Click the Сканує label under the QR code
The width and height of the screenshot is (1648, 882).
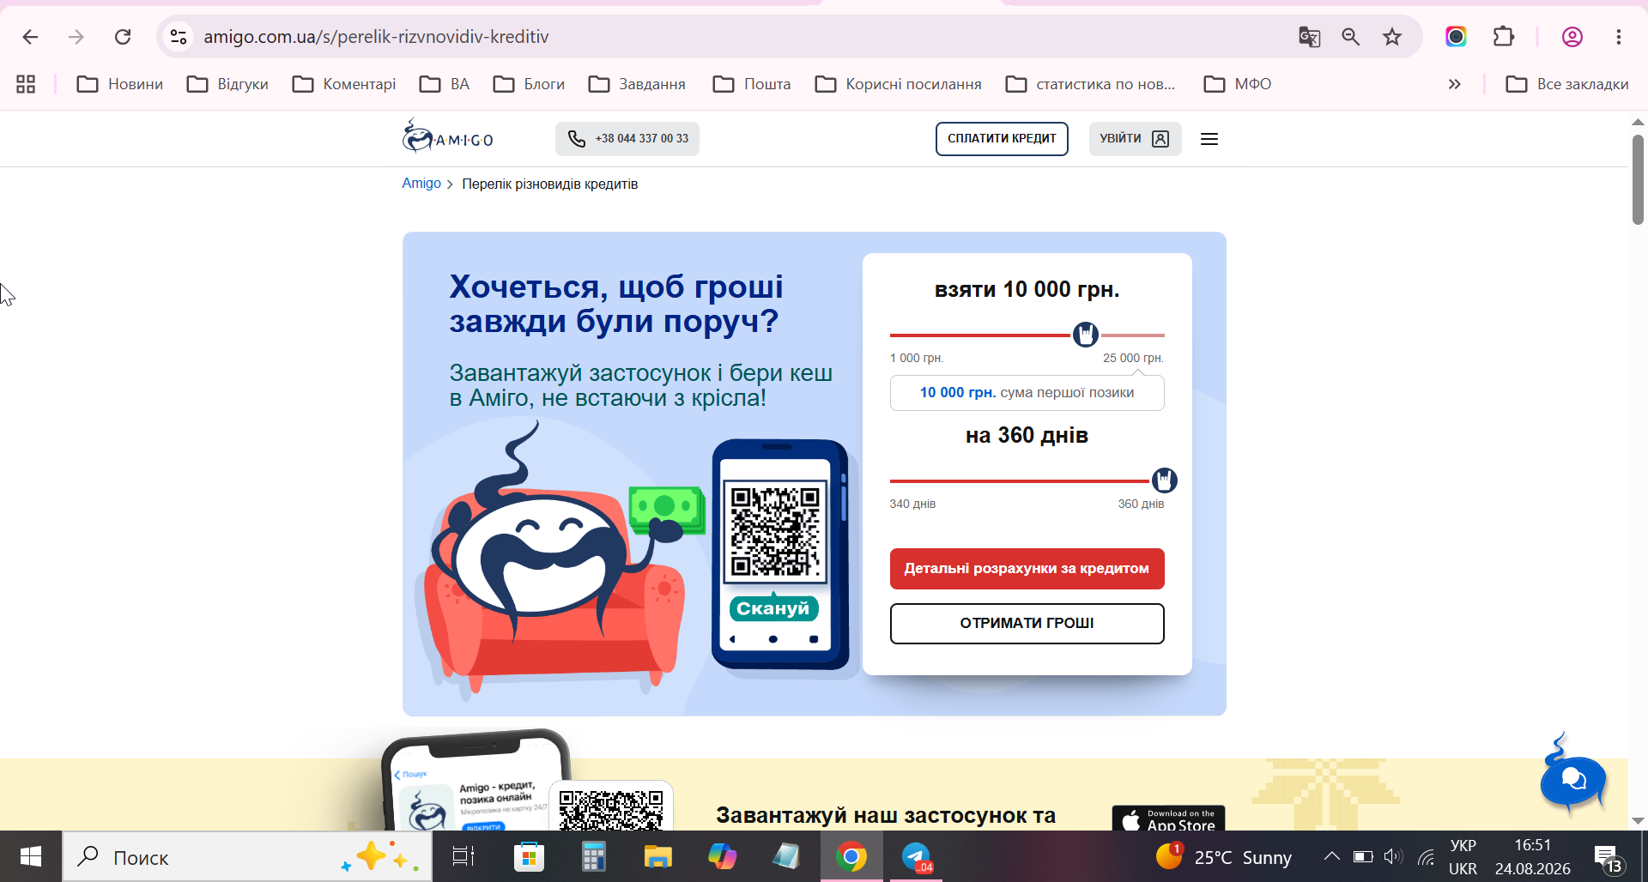click(x=773, y=608)
